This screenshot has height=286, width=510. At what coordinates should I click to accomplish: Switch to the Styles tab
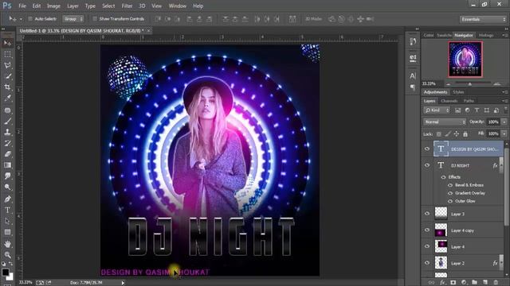coord(458,92)
